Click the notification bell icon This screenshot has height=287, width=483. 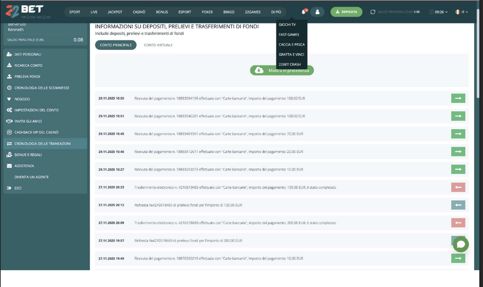(303, 12)
